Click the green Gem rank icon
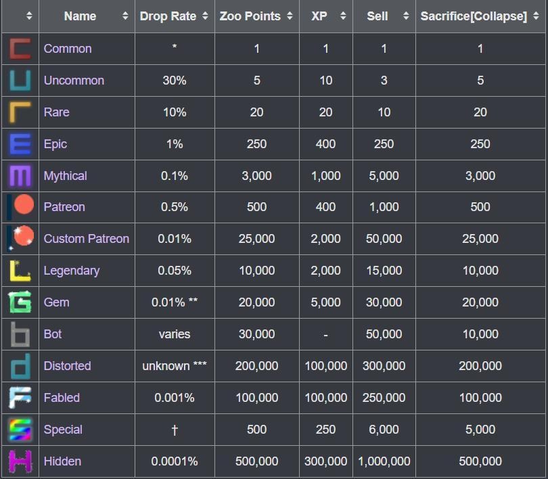The image size is (548, 479). (x=20, y=302)
